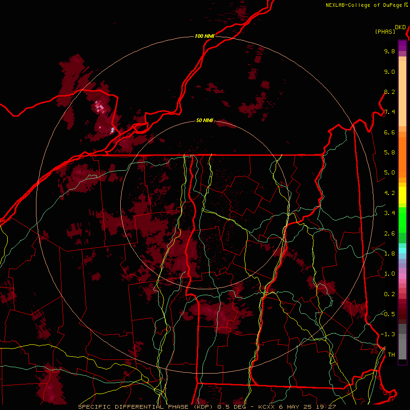Click the 5.0 value on color scale
The height and width of the screenshot is (410, 410).
pyautogui.click(x=389, y=173)
